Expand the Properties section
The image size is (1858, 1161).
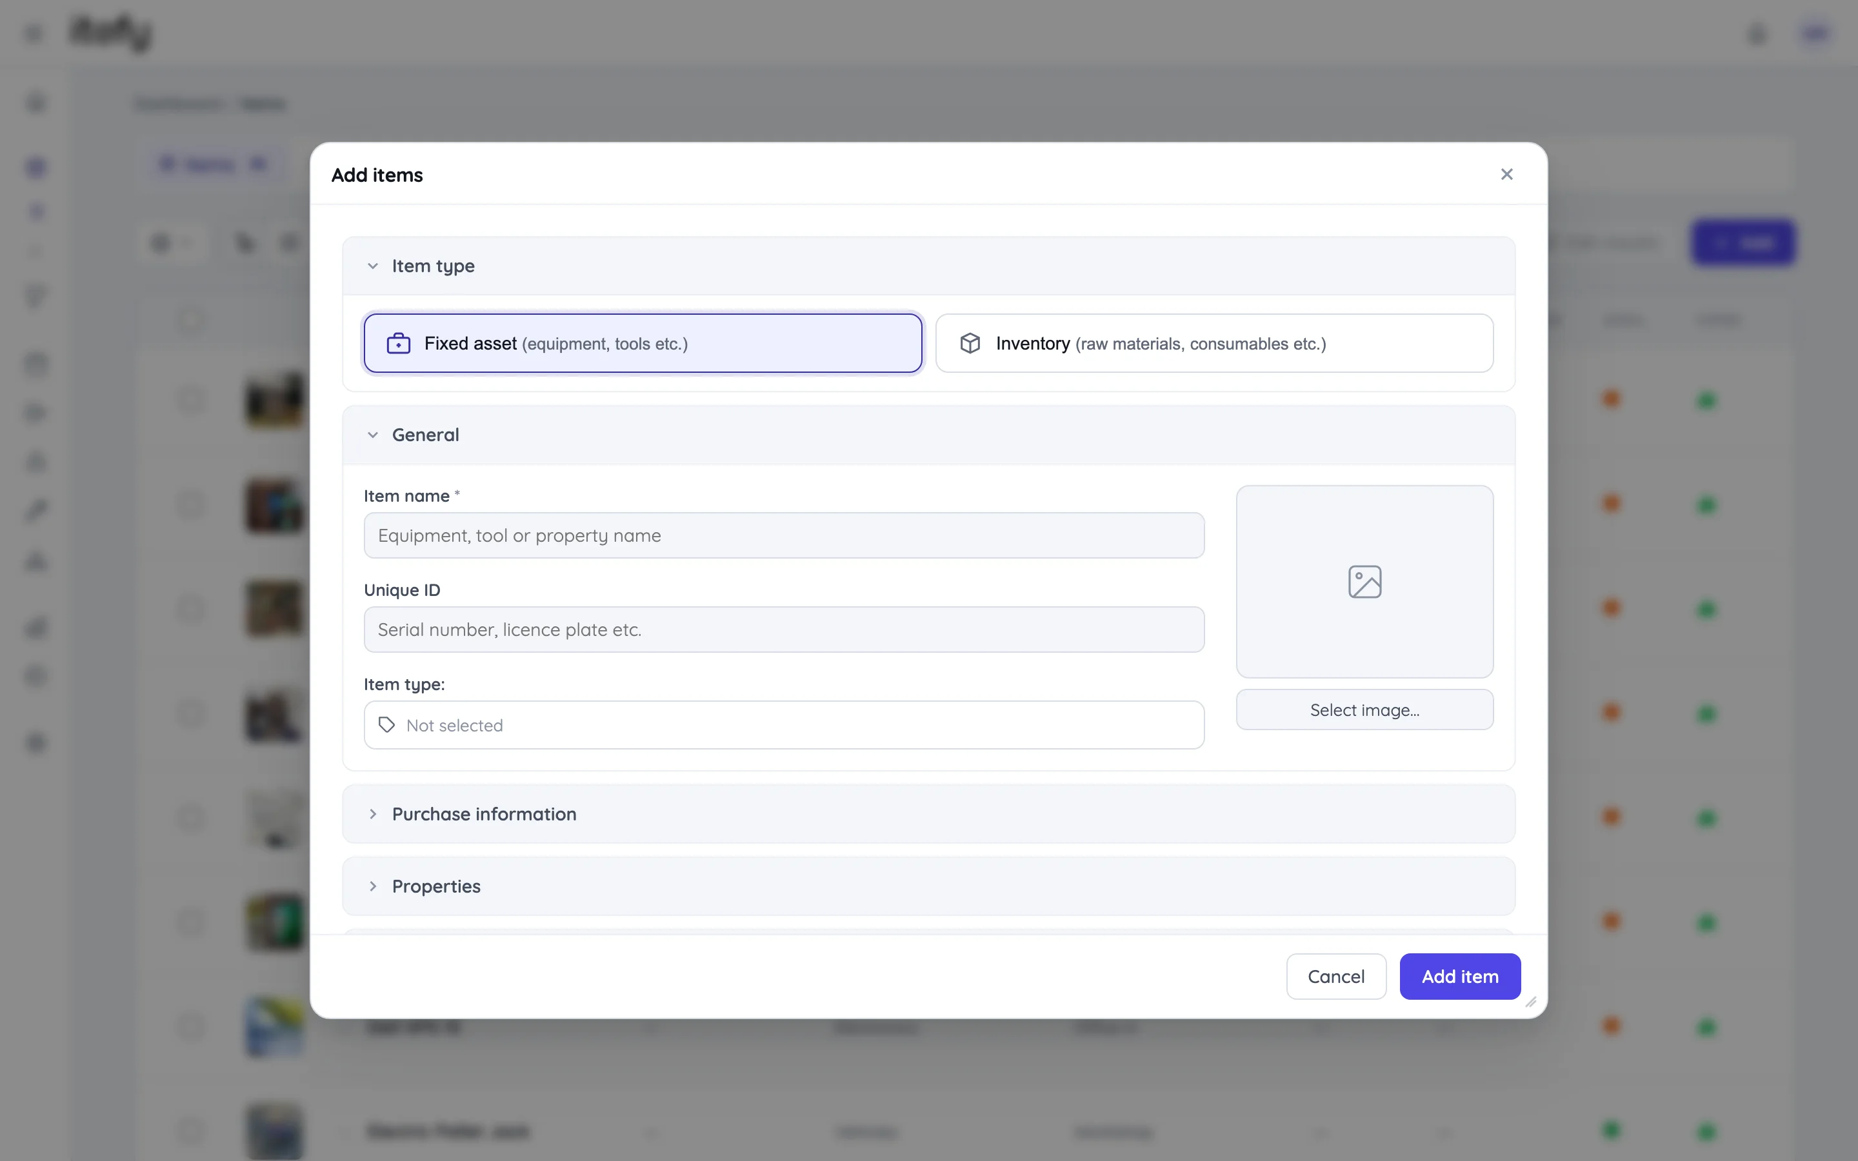click(x=928, y=886)
